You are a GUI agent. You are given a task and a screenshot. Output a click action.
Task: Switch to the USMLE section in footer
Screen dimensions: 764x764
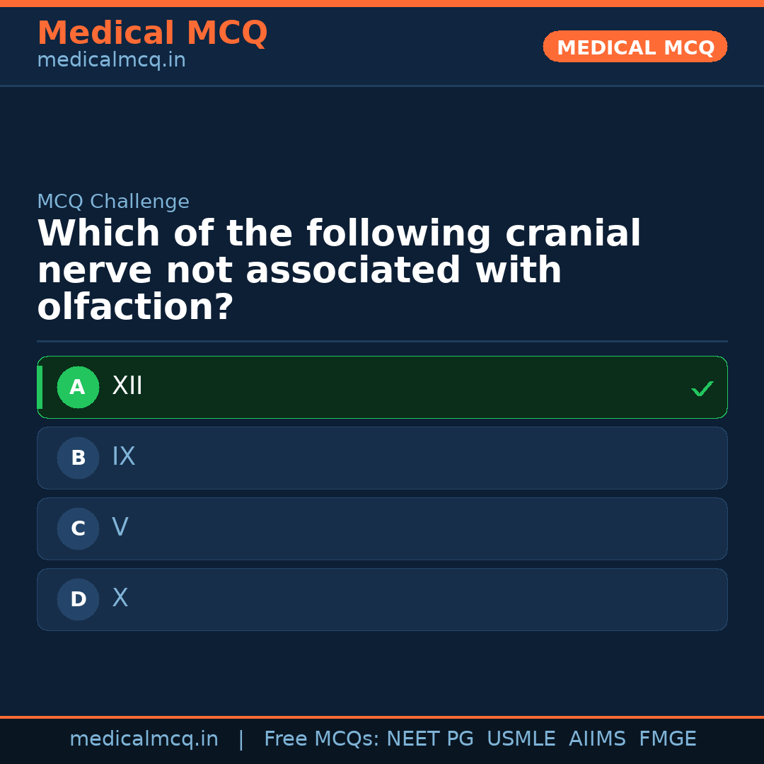point(521,739)
